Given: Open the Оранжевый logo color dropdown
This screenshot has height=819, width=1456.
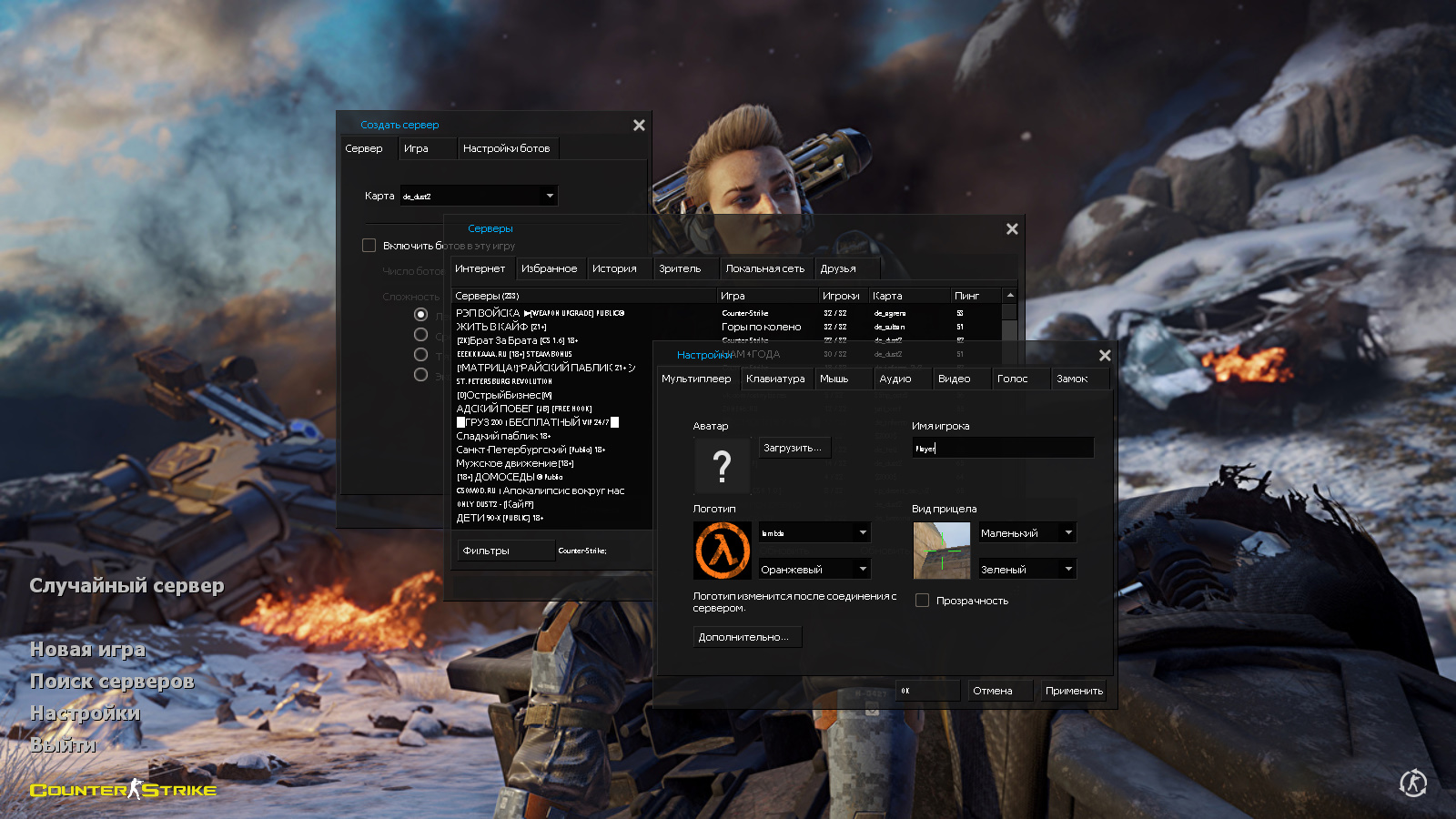Looking at the screenshot, I should click(814, 570).
